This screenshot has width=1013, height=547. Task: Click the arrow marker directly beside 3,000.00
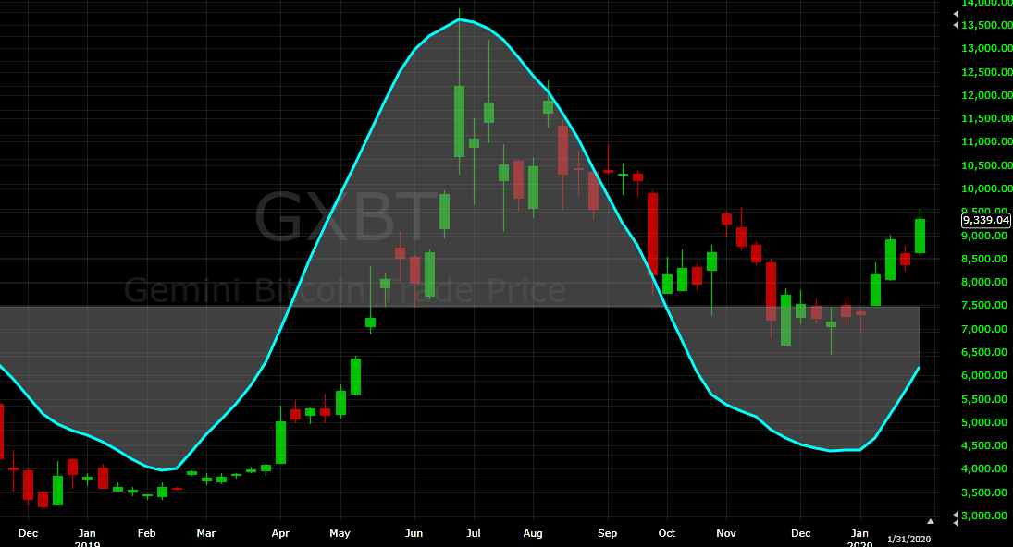(x=956, y=515)
